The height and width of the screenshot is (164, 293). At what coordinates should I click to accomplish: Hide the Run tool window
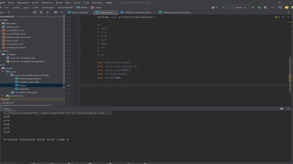coord(288,108)
